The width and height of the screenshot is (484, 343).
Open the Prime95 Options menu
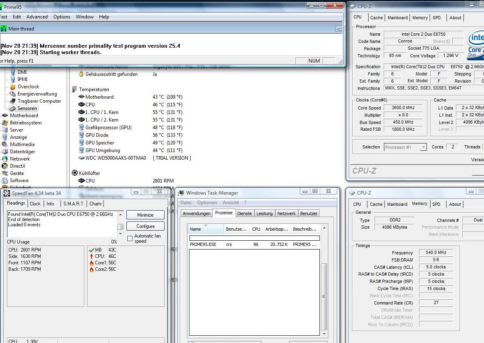click(62, 17)
